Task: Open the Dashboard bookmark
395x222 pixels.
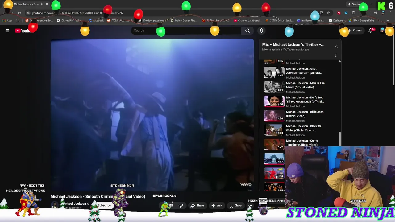Action: tap(337, 21)
